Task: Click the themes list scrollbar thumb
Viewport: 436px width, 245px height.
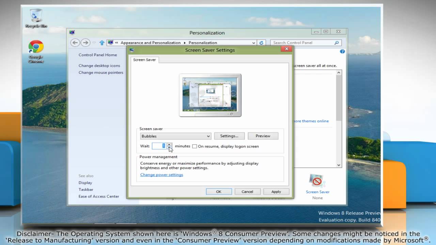Action: (339, 98)
